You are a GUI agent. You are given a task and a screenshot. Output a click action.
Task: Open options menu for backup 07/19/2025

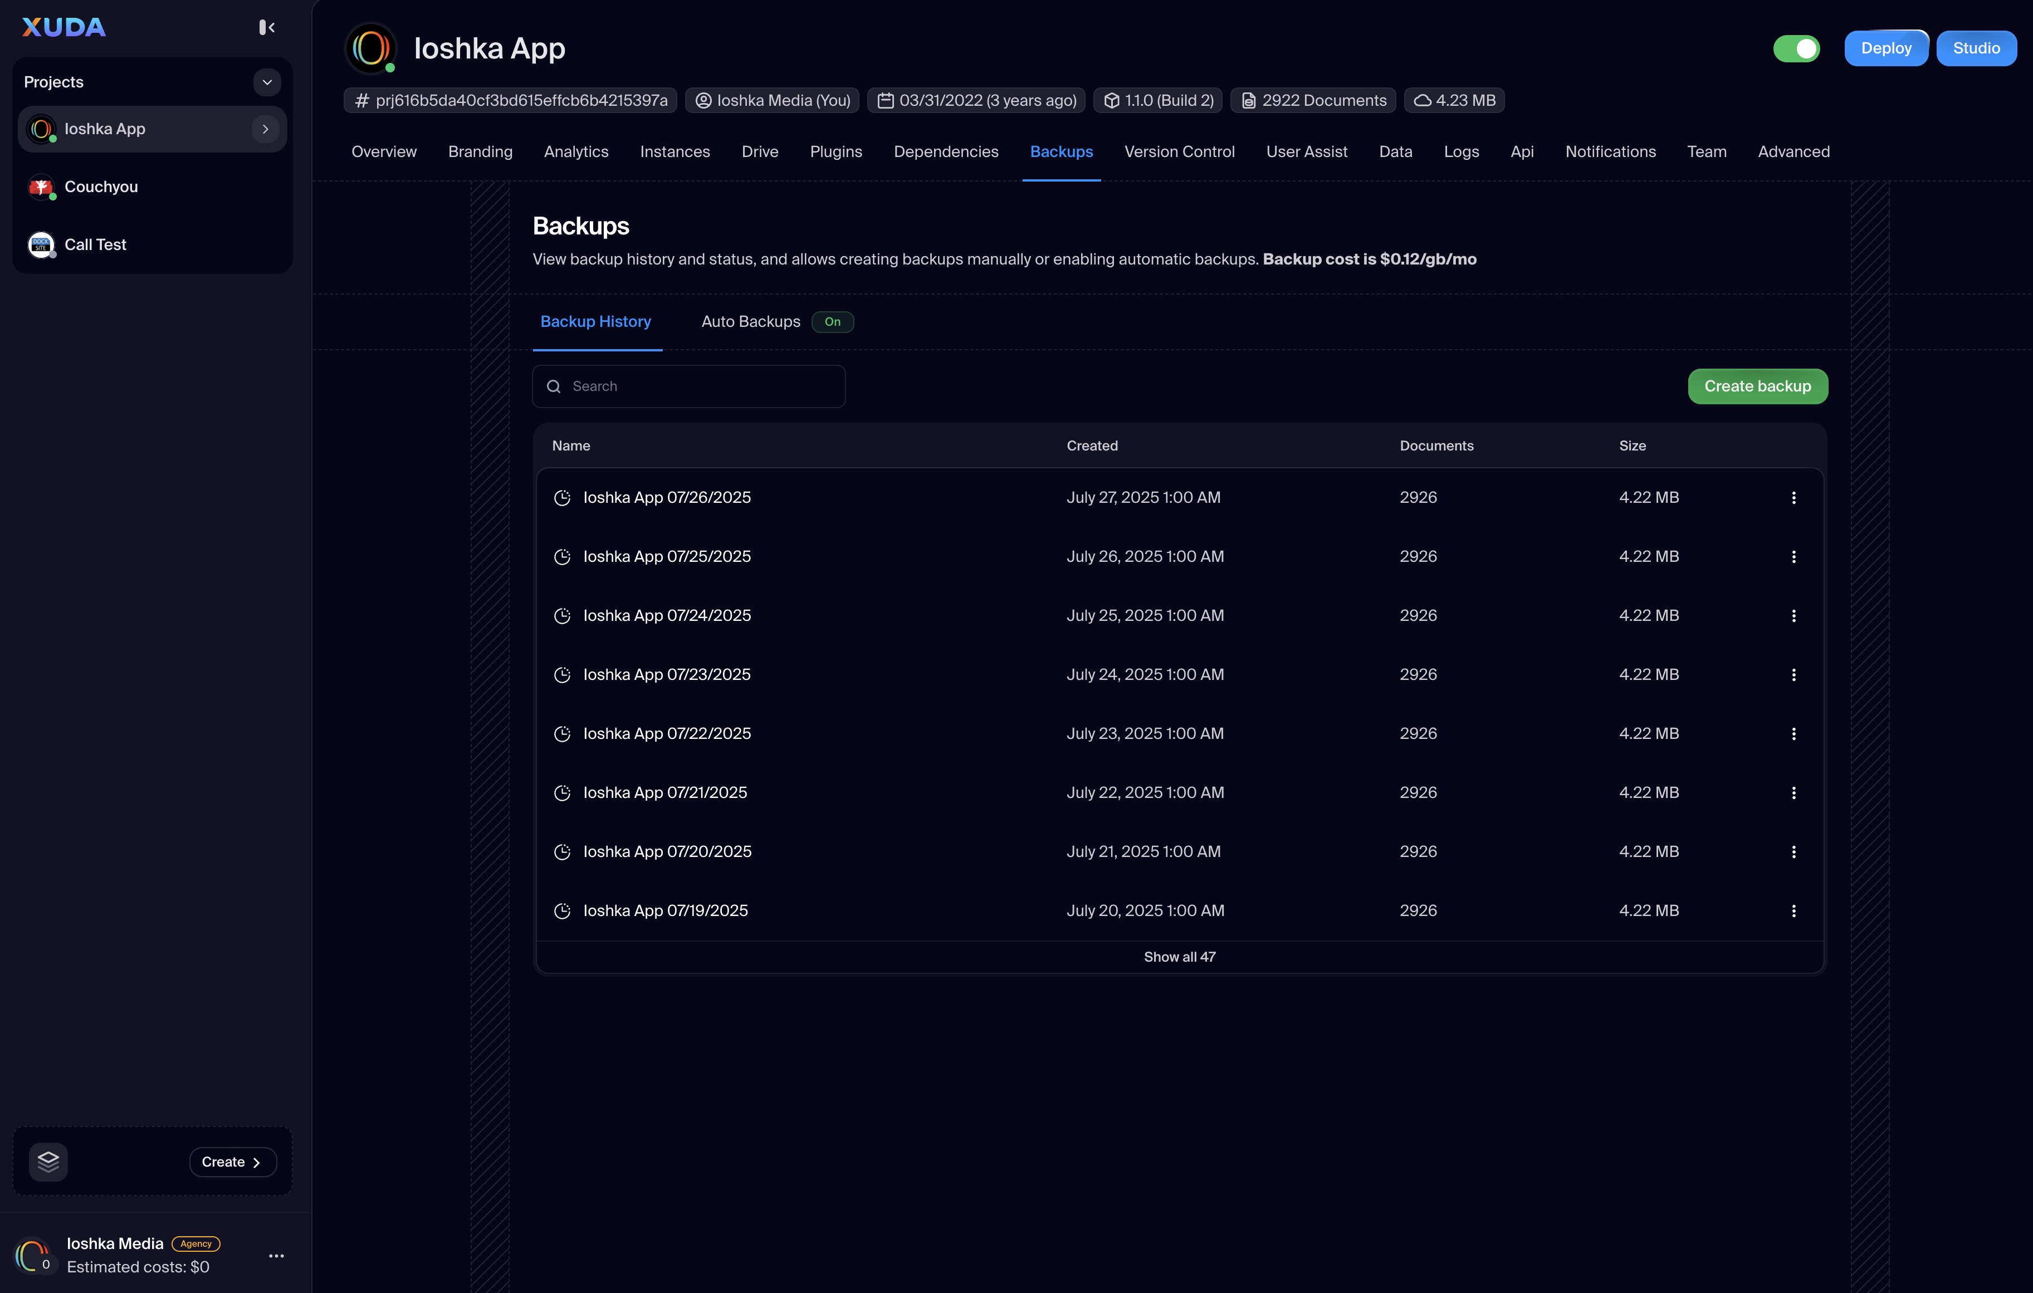point(1793,910)
